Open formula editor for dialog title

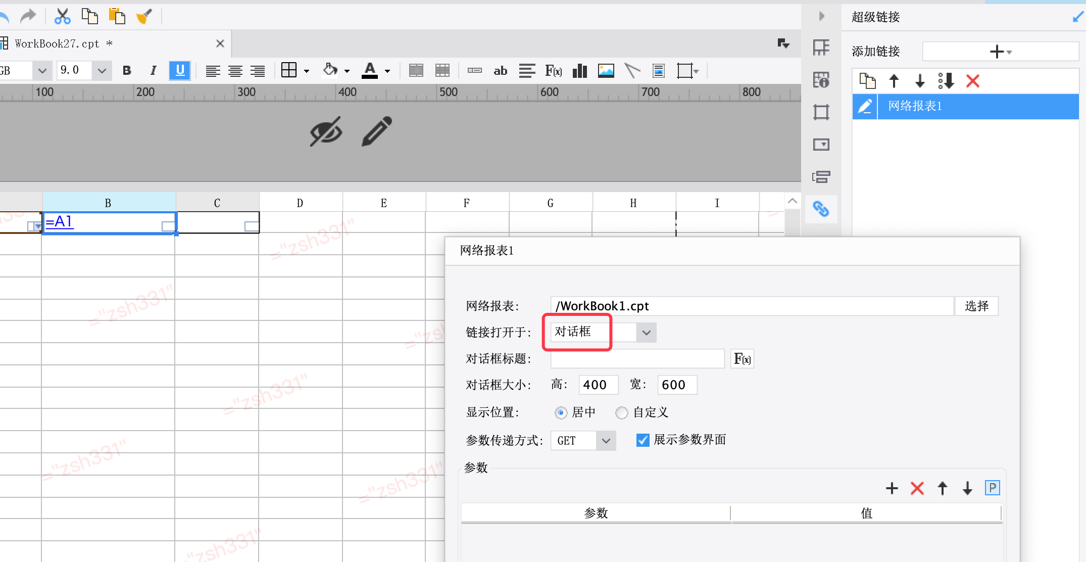click(742, 359)
